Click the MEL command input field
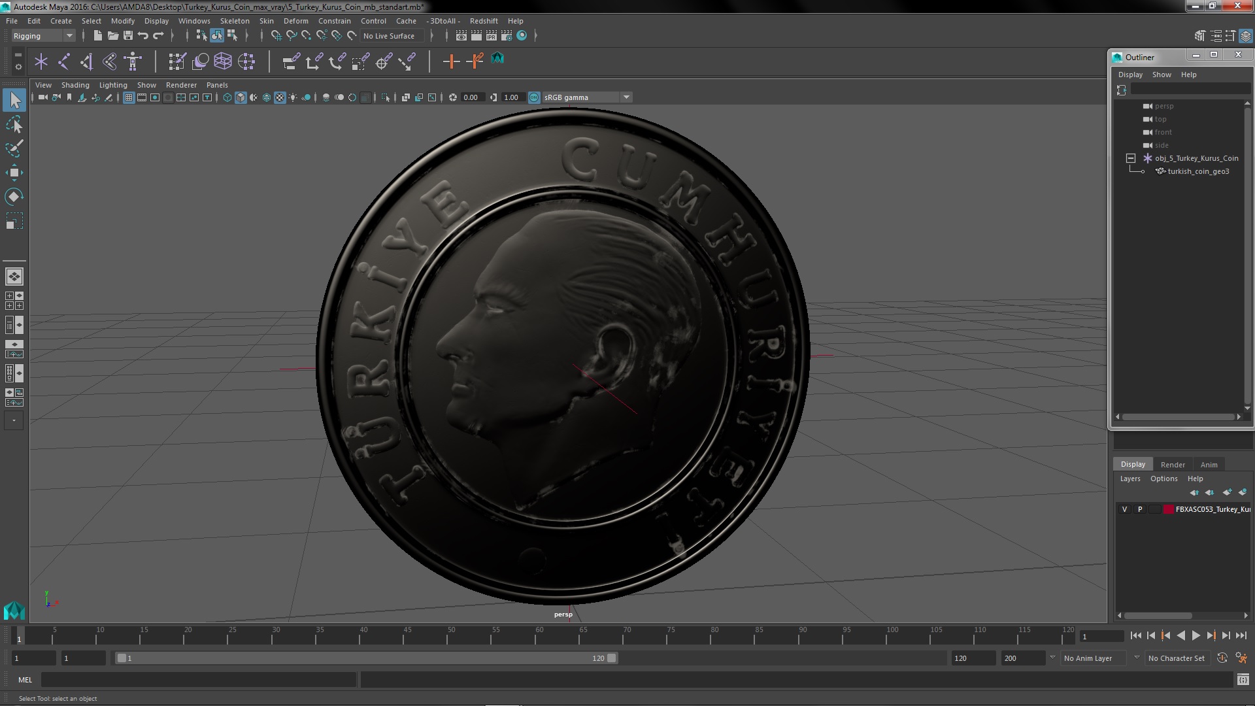Image resolution: width=1255 pixels, height=706 pixels. (199, 680)
